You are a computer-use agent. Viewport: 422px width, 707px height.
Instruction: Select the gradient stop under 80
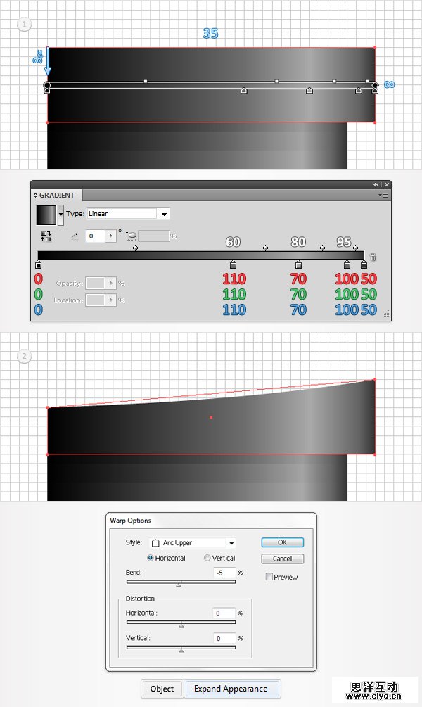[298, 265]
